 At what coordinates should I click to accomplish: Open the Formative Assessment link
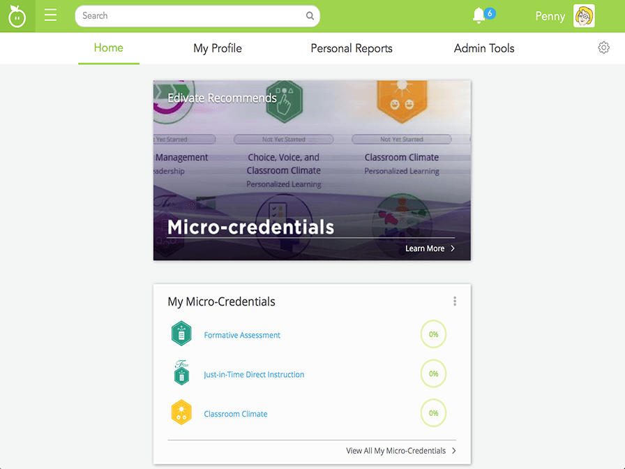pos(242,335)
